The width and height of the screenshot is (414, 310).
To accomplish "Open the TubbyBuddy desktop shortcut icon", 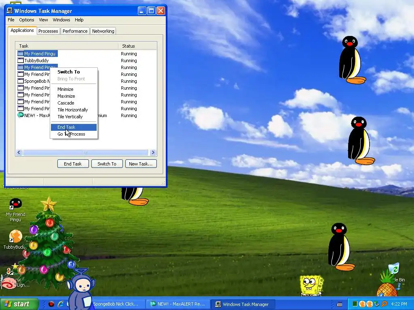I will click(15, 237).
